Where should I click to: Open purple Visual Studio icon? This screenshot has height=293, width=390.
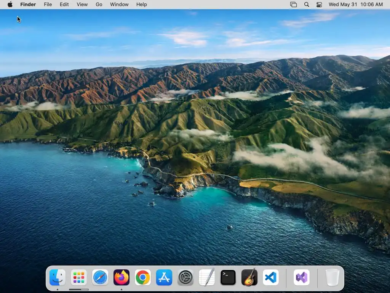click(x=302, y=277)
